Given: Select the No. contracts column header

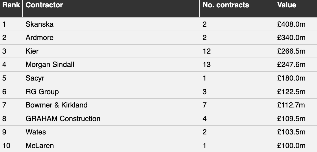Looking at the screenshot, I should point(226,5).
